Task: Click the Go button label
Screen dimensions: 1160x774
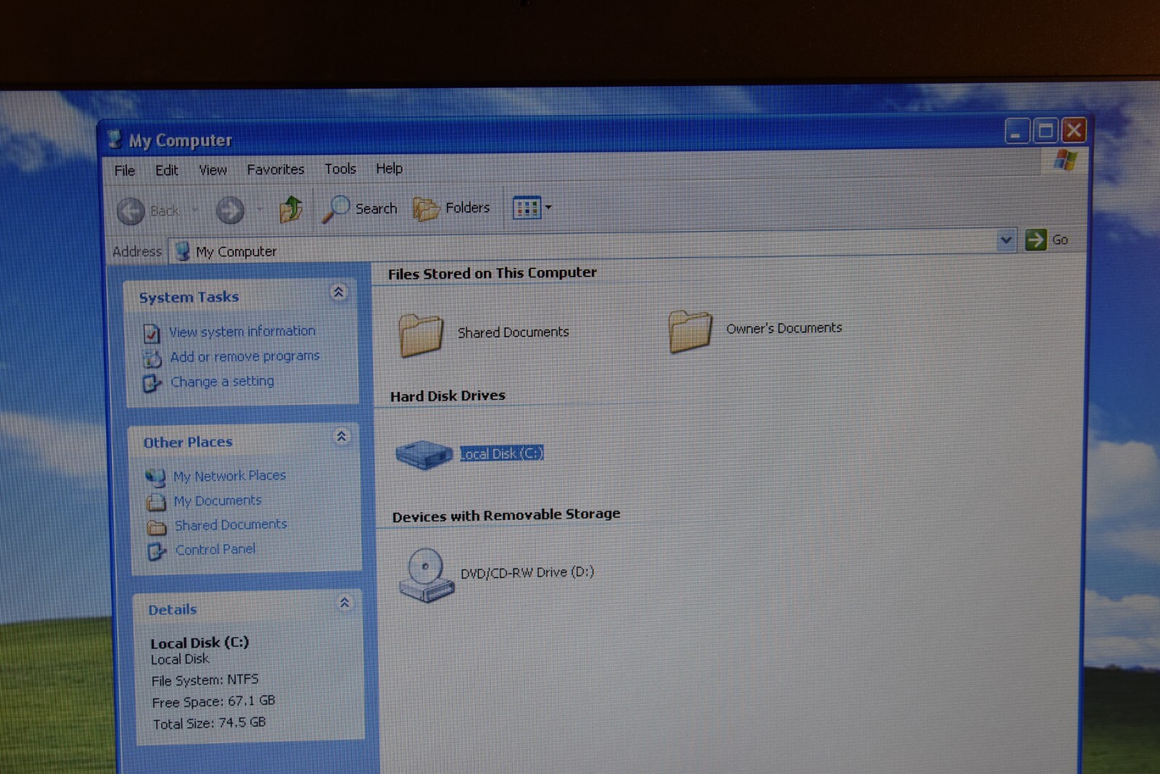Action: [x=1060, y=239]
